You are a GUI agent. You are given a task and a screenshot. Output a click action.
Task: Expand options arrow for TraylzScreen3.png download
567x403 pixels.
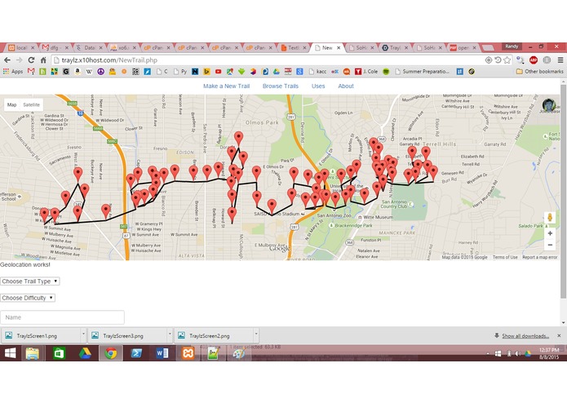pyautogui.click(x=170, y=335)
